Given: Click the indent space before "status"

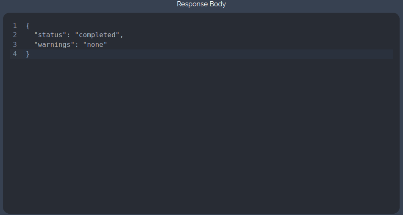Looking at the screenshot, I should point(30,35).
